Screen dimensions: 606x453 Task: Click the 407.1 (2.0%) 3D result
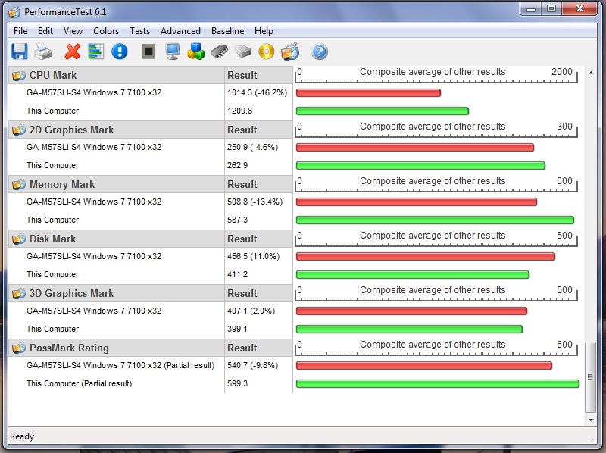251,311
